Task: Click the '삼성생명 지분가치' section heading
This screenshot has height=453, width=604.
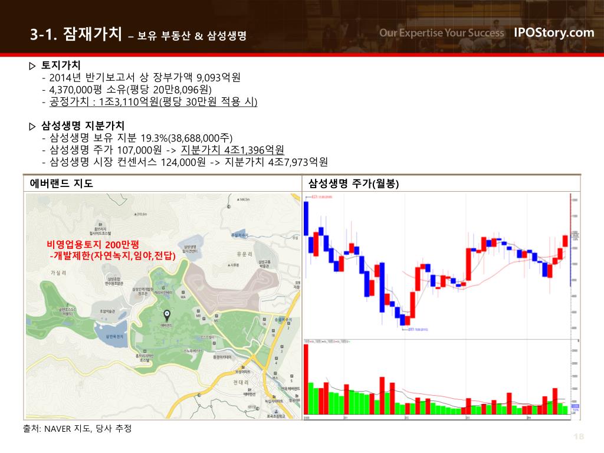Action: tap(83, 126)
